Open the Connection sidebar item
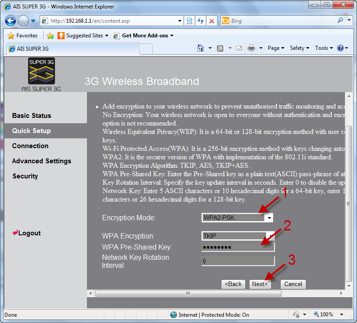 pos(30,146)
